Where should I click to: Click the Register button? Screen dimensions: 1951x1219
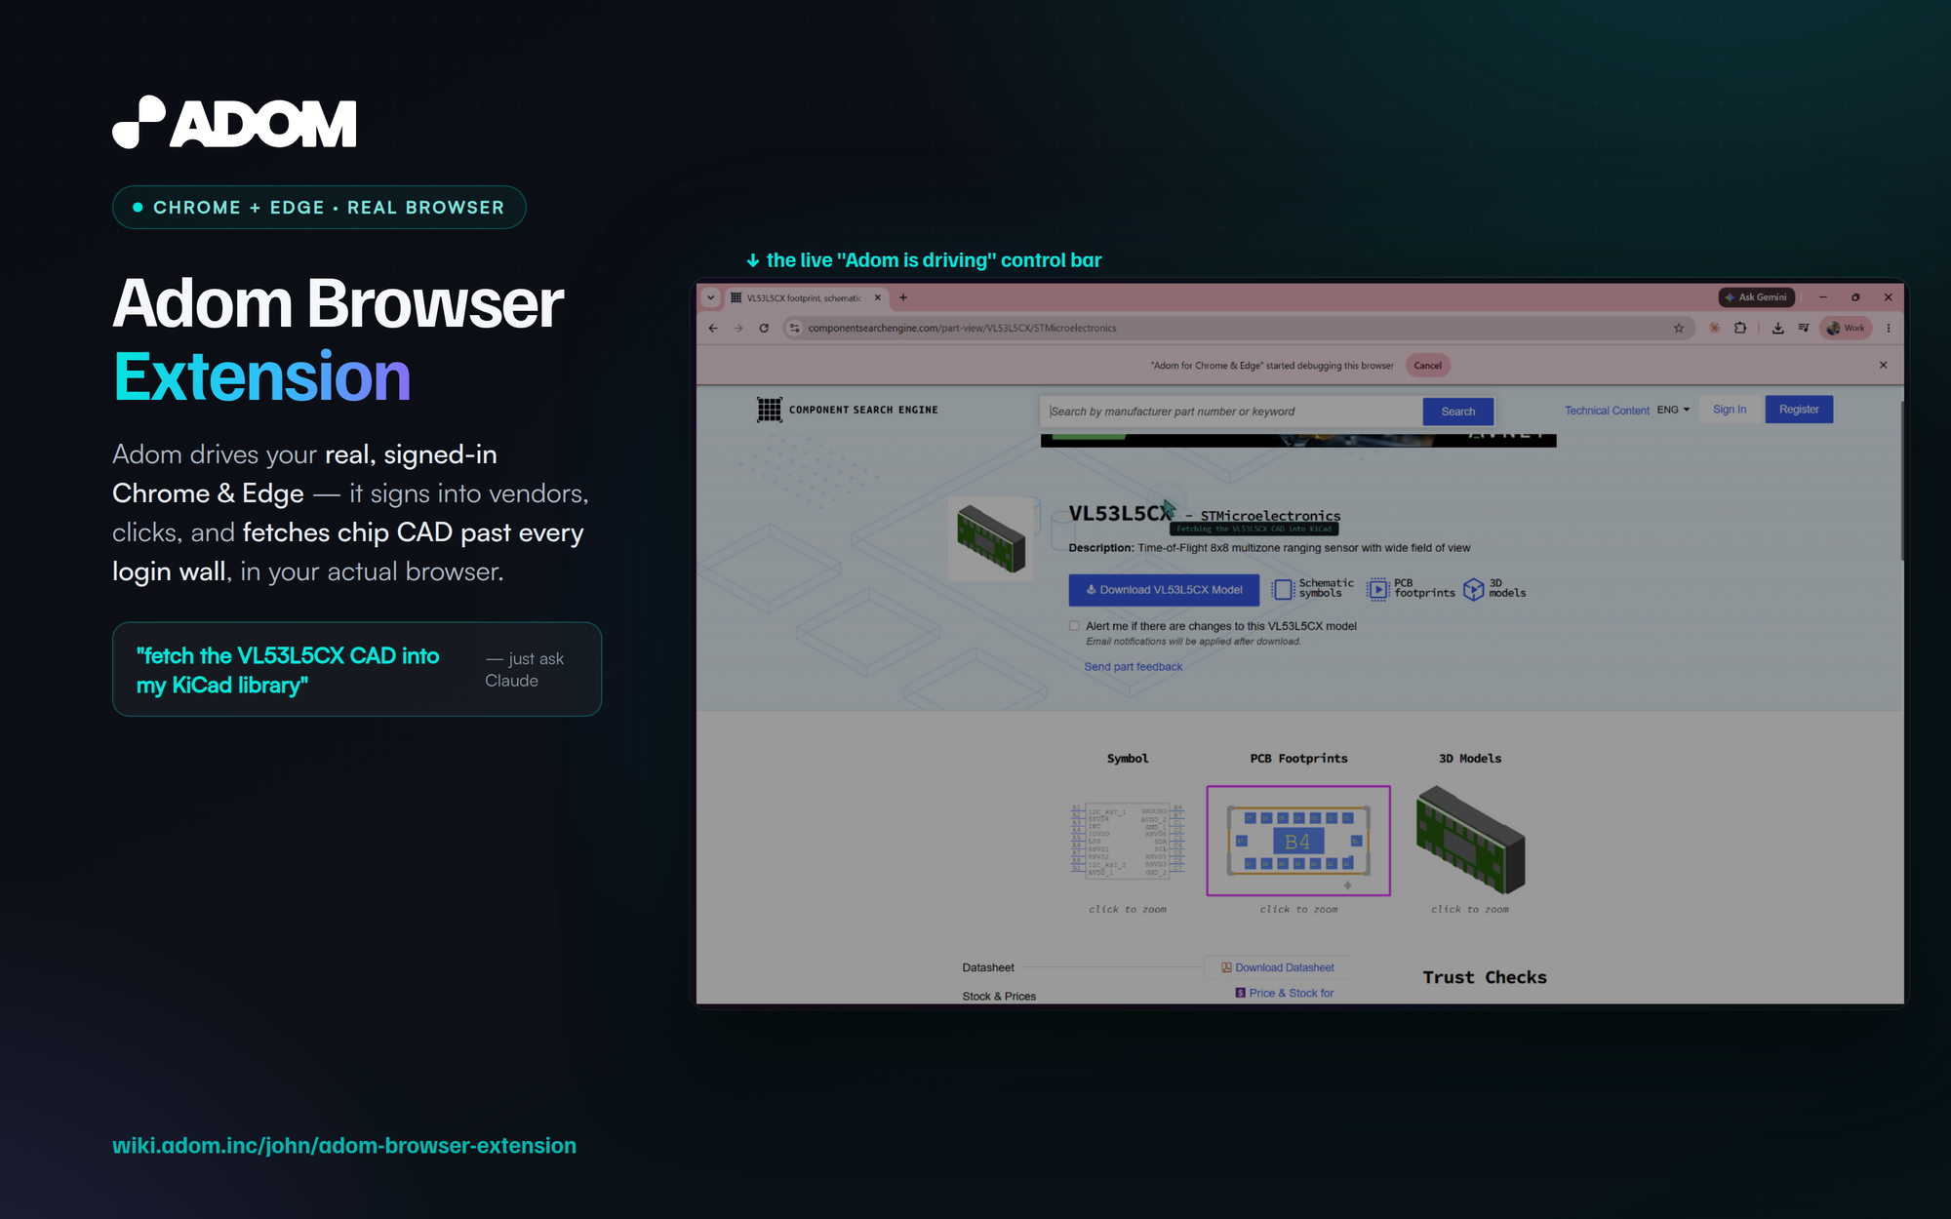(1799, 410)
